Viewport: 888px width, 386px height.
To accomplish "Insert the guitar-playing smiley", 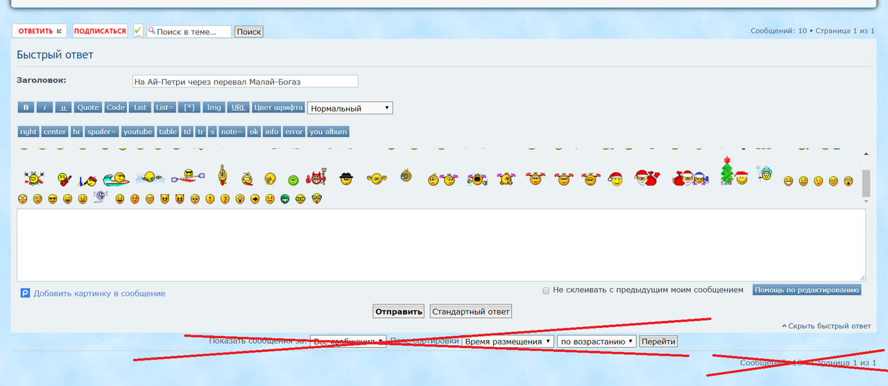I will click(x=63, y=179).
